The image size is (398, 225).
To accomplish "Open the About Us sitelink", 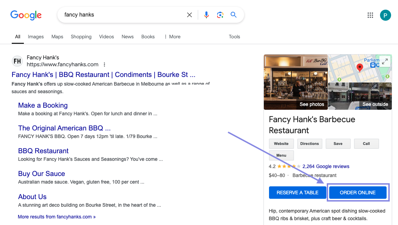I will (x=33, y=197).
